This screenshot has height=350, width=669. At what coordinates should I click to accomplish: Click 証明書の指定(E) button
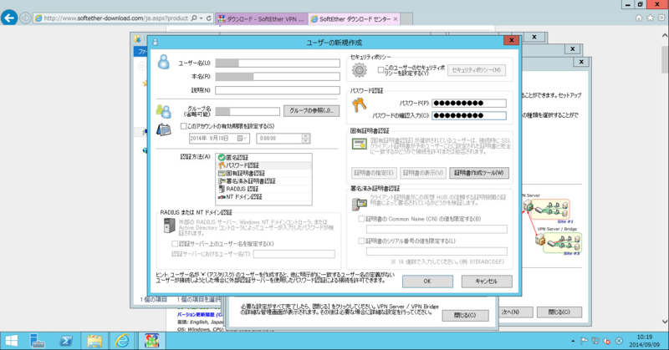click(x=374, y=173)
